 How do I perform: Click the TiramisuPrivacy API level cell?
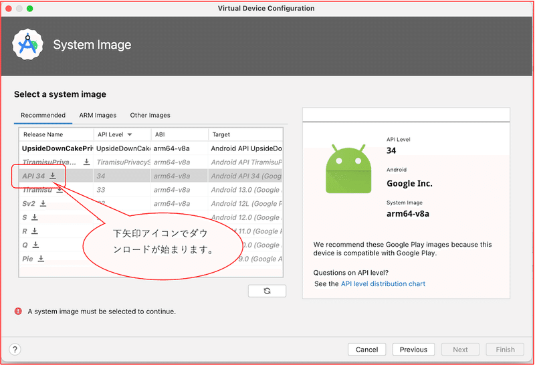point(123,162)
